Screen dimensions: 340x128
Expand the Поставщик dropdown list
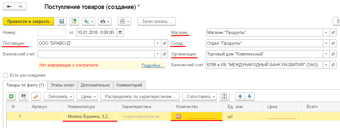(158, 43)
